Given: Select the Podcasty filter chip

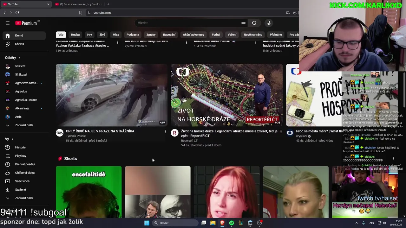Looking at the screenshot, I should pyautogui.click(x=133, y=35).
